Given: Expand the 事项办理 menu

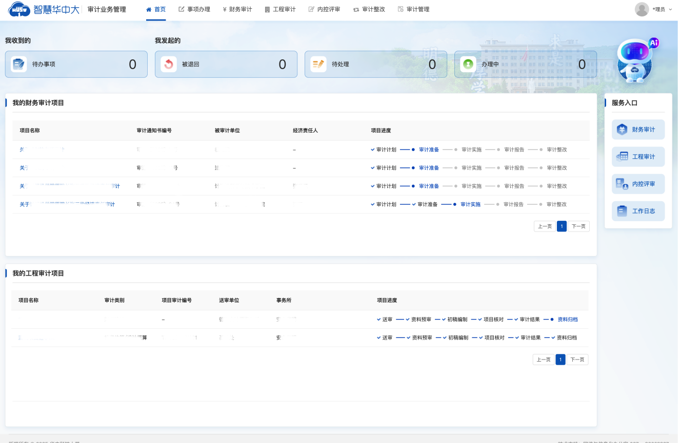Looking at the screenshot, I should pos(194,9).
